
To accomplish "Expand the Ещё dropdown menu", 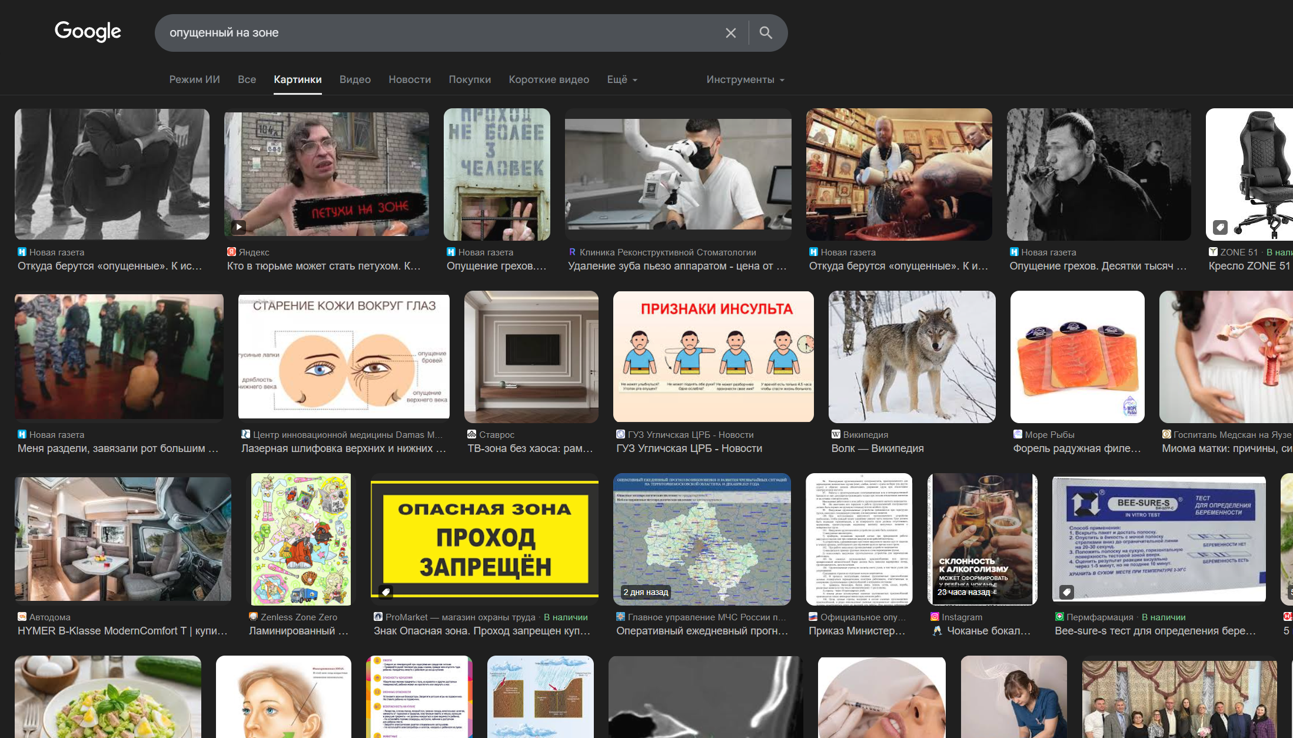I will tap(622, 79).
